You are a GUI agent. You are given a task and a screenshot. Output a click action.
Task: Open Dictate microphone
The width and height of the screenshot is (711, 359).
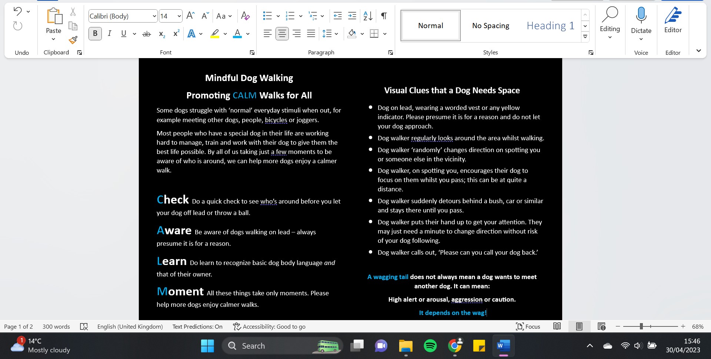pyautogui.click(x=641, y=23)
